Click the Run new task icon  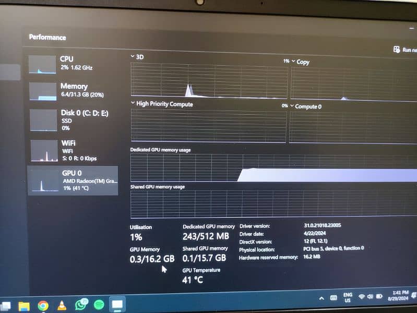coord(397,49)
